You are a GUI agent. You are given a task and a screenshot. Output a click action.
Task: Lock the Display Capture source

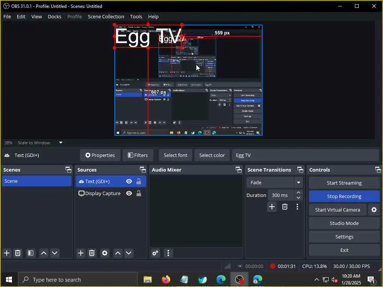pos(139,193)
